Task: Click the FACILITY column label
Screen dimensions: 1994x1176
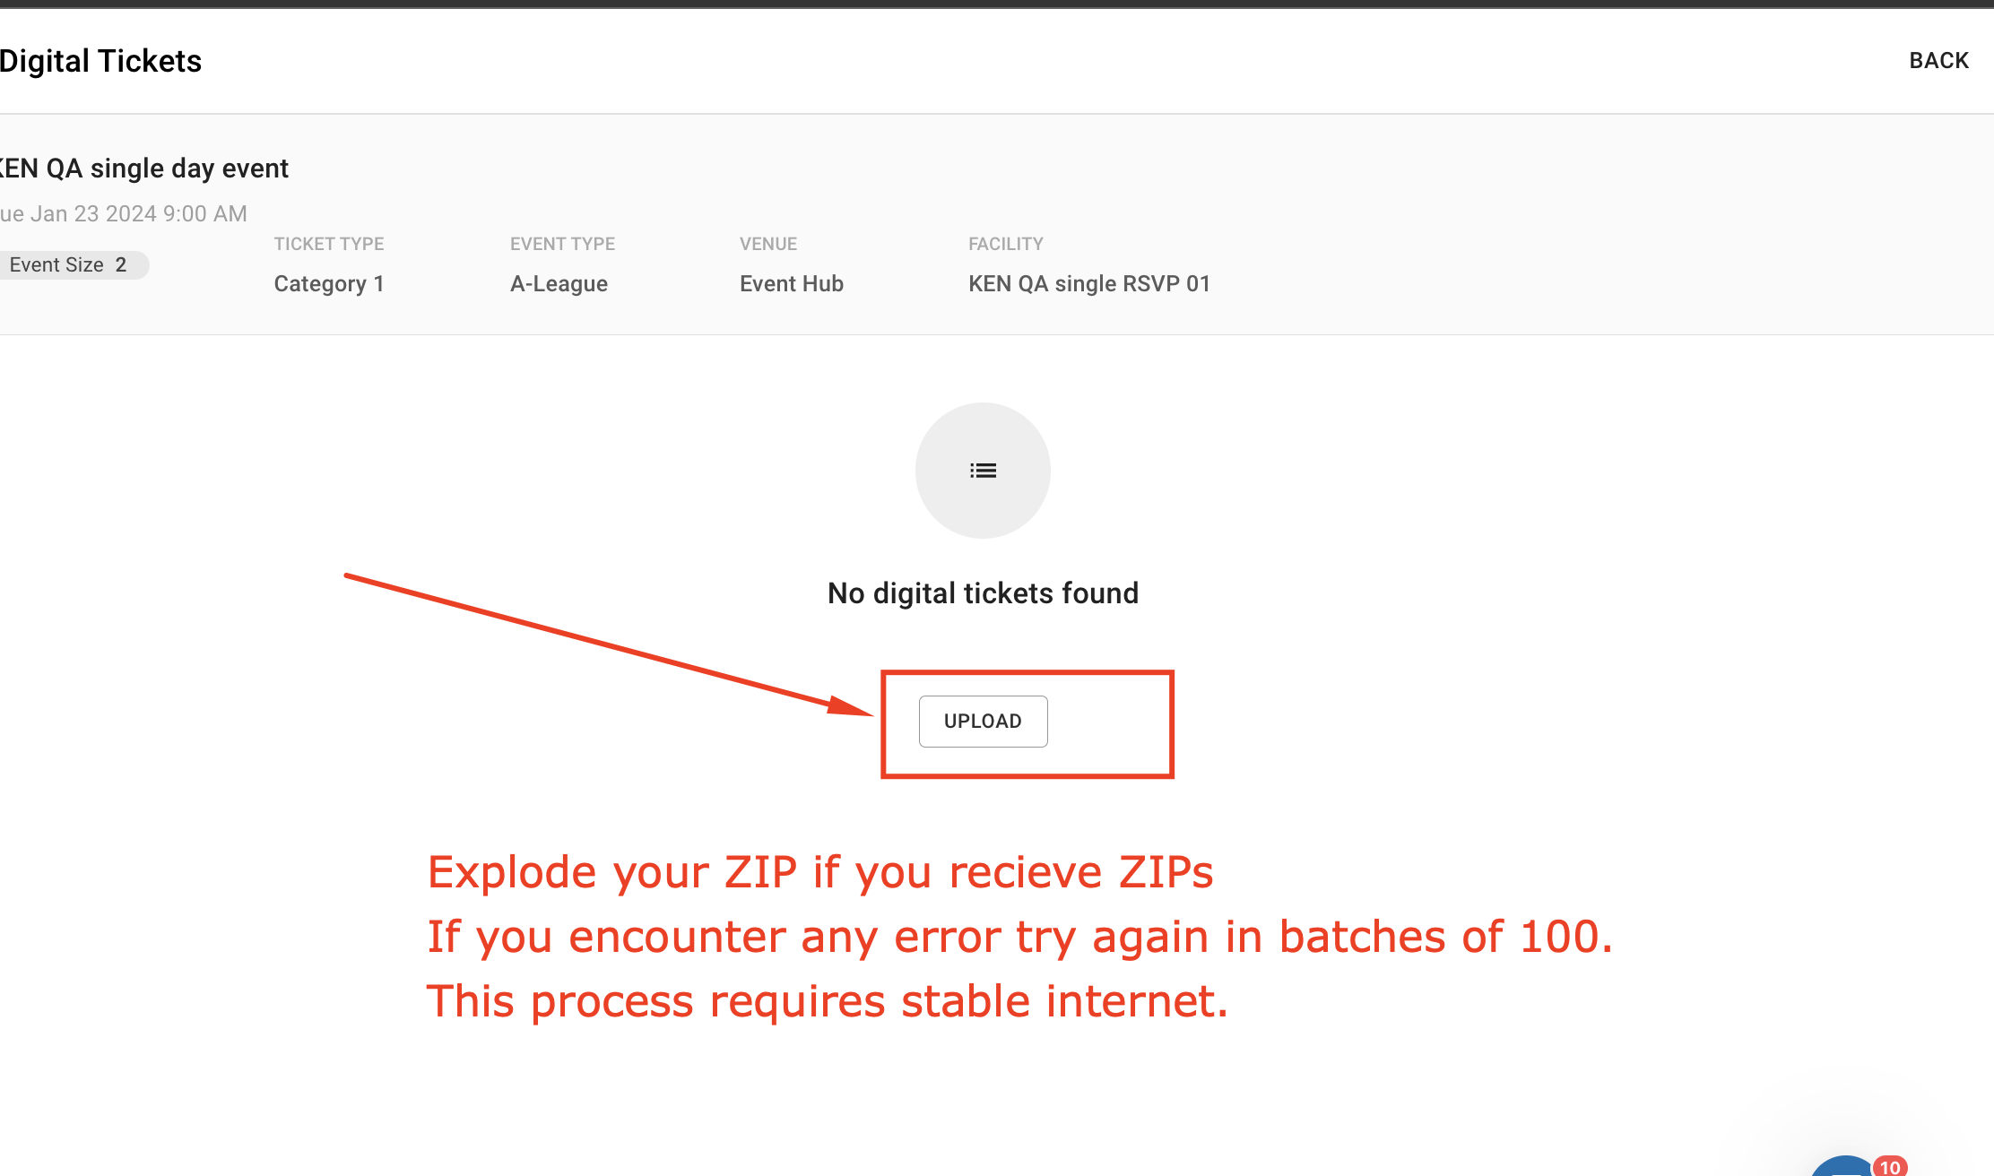Action: tap(1005, 244)
